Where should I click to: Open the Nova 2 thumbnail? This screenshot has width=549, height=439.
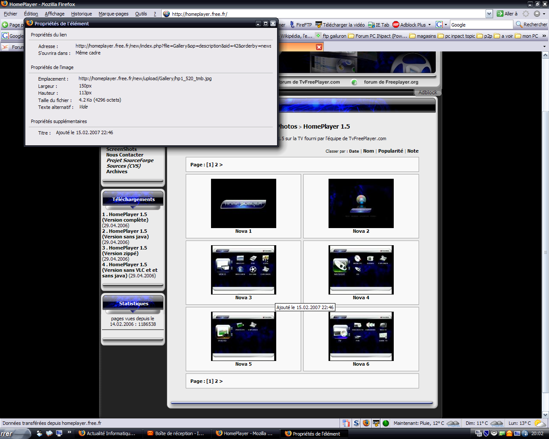(x=361, y=203)
